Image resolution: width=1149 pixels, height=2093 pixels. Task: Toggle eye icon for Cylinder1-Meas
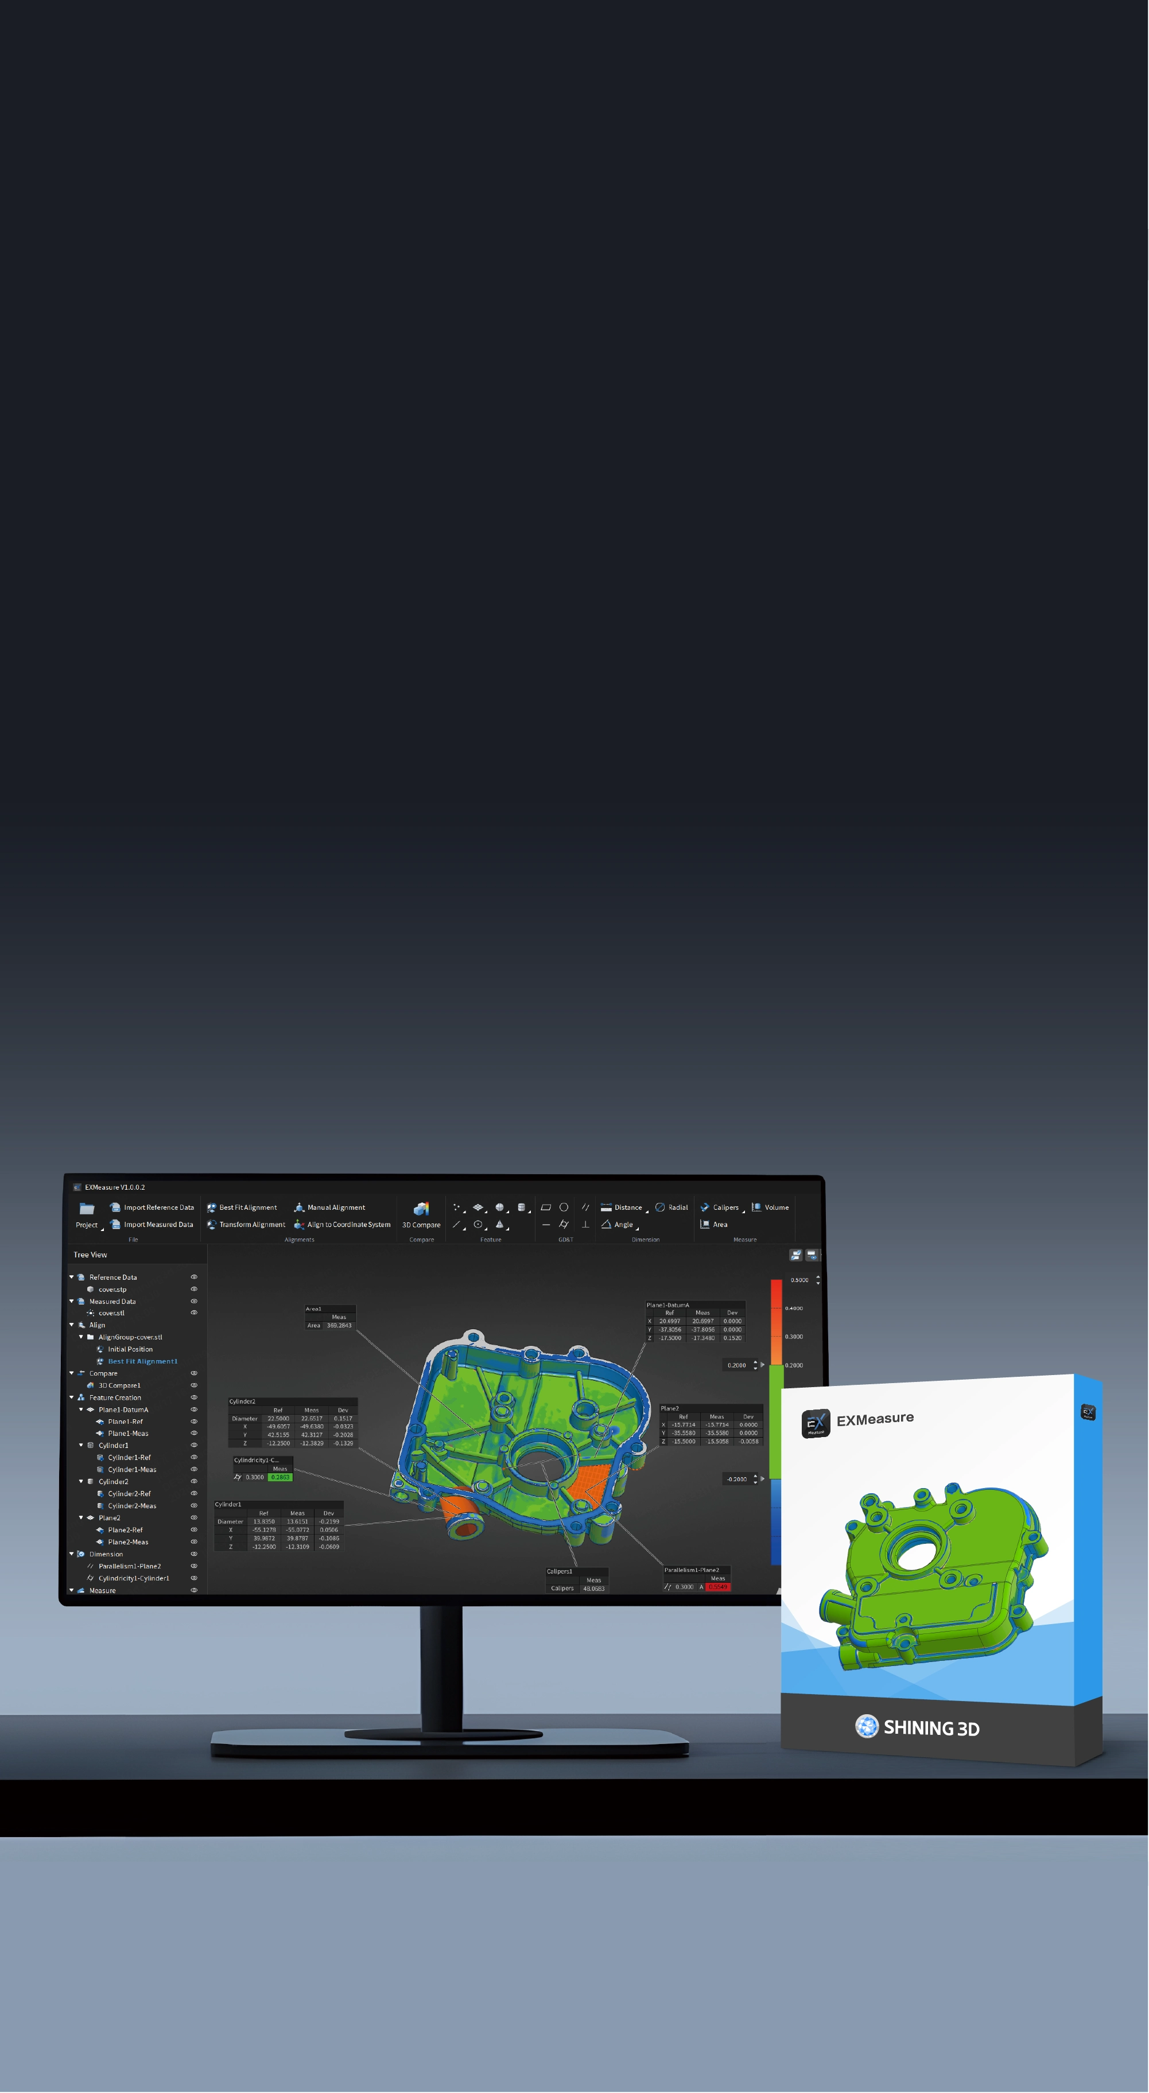tap(193, 1470)
